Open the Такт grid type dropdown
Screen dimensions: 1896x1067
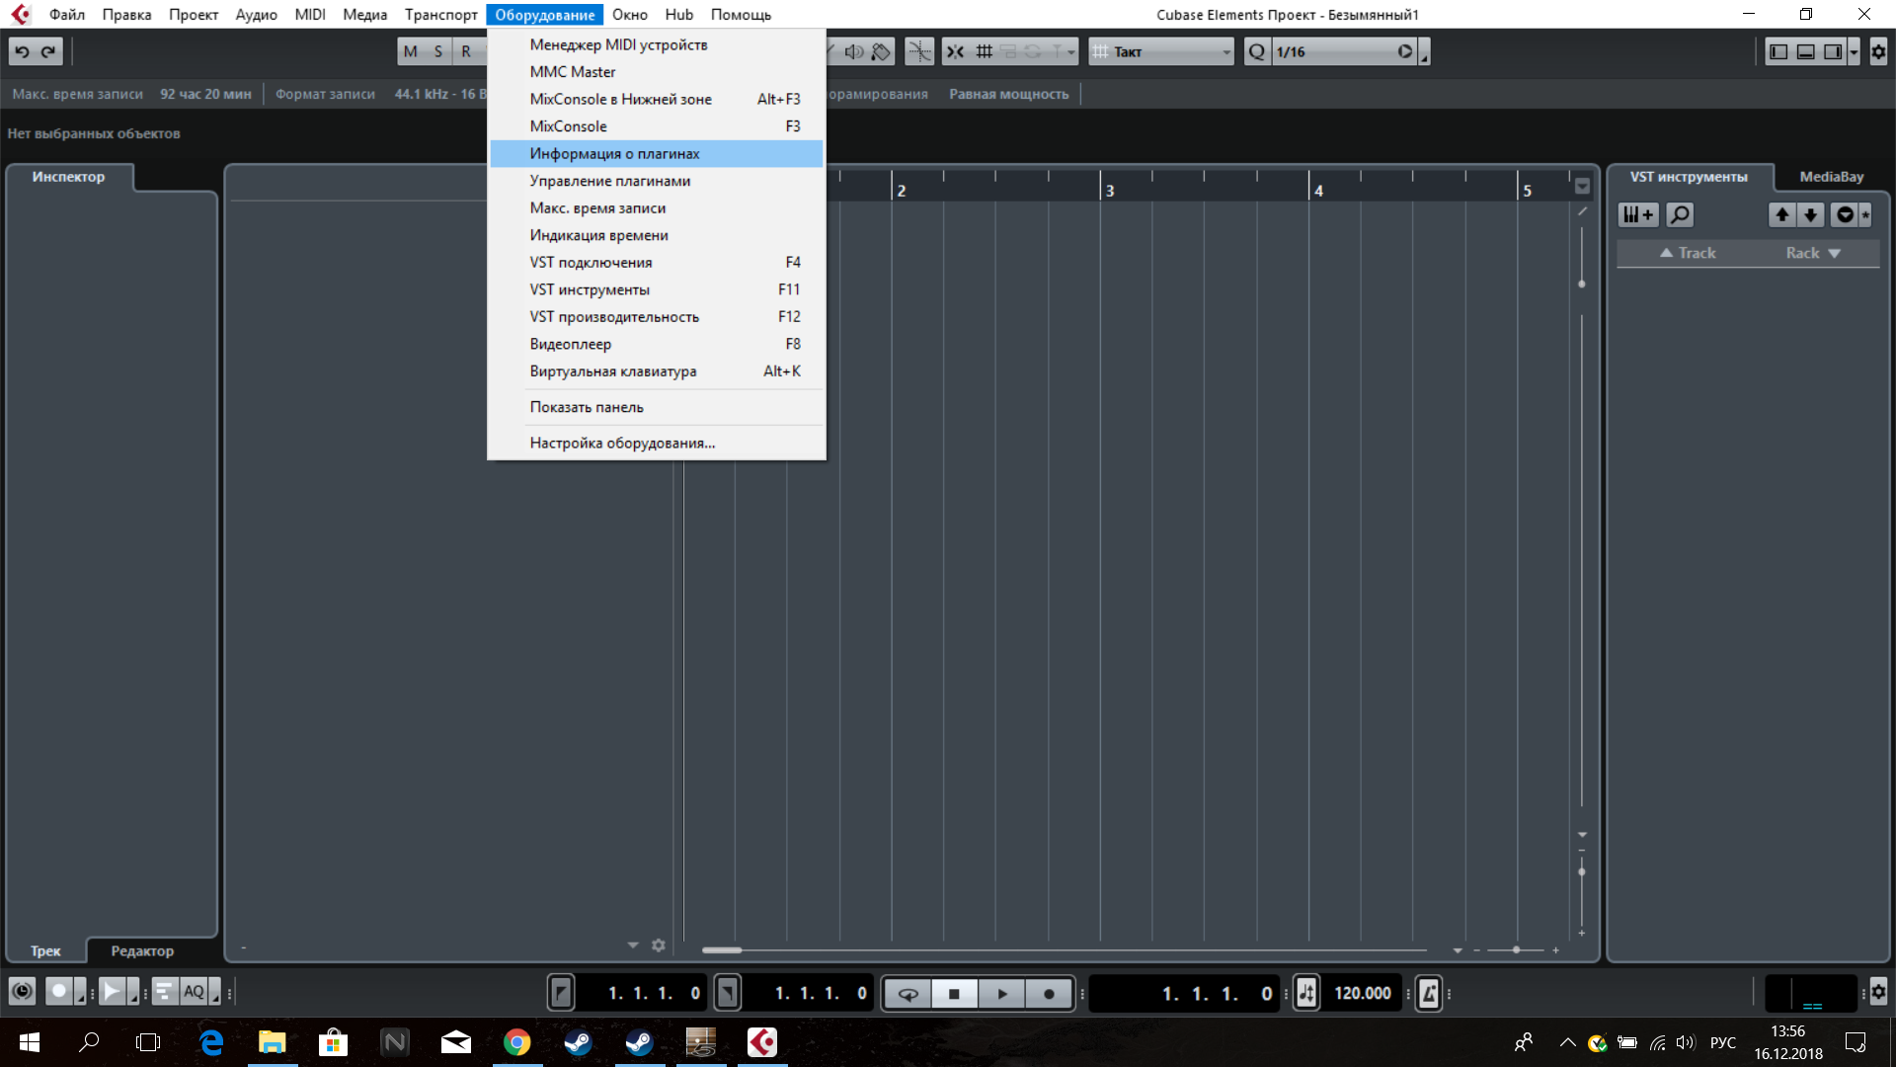click(1161, 51)
